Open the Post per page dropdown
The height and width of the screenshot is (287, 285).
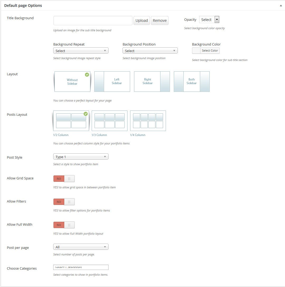click(81, 247)
